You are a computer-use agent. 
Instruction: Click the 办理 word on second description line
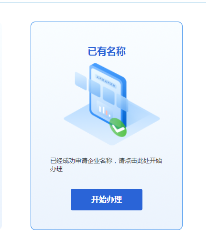click(x=56, y=169)
